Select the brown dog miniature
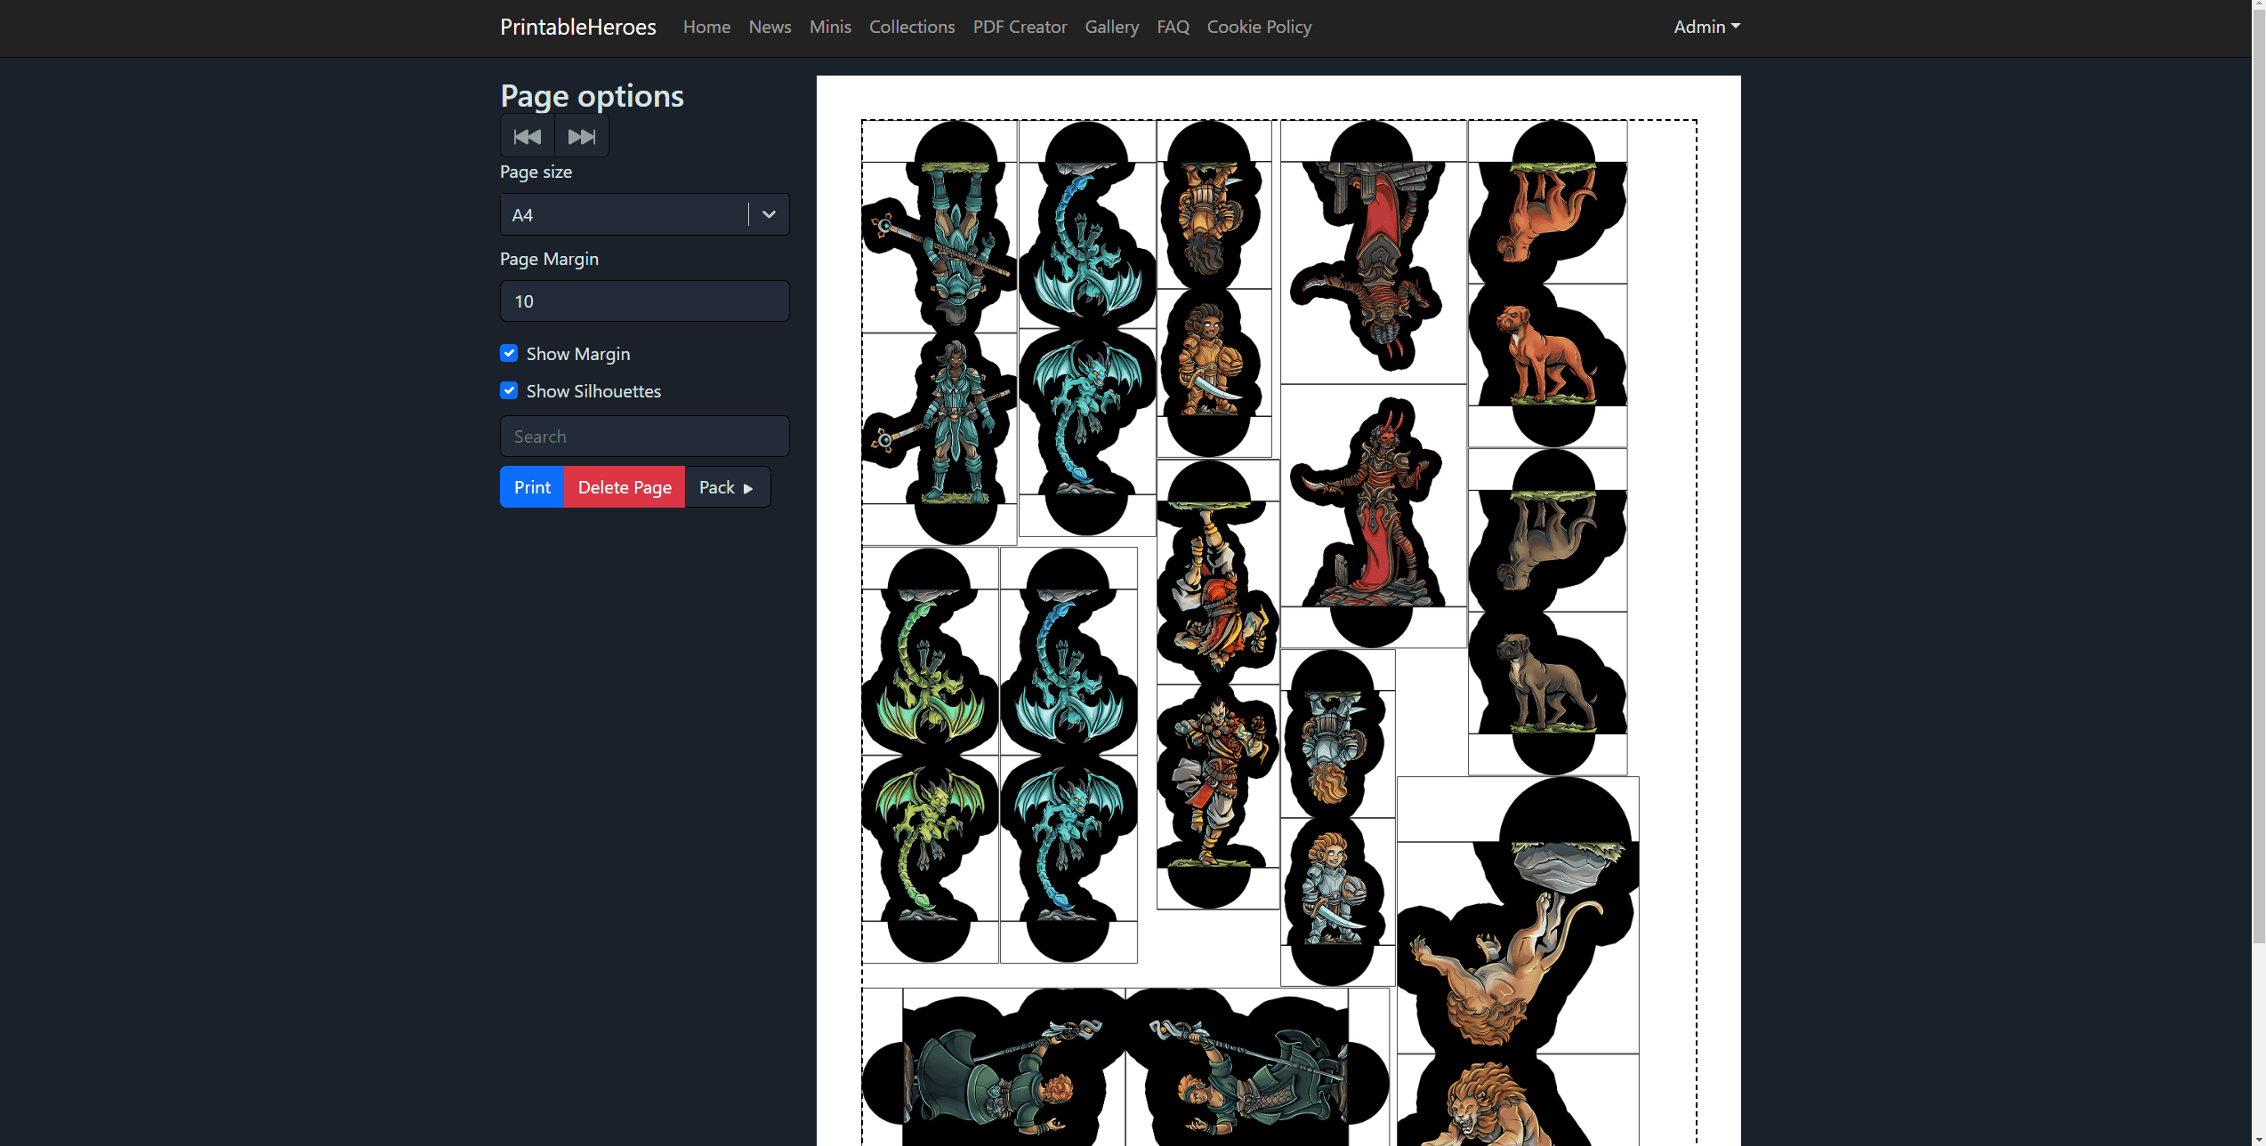The height and width of the screenshot is (1146, 2266). [x=1548, y=356]
